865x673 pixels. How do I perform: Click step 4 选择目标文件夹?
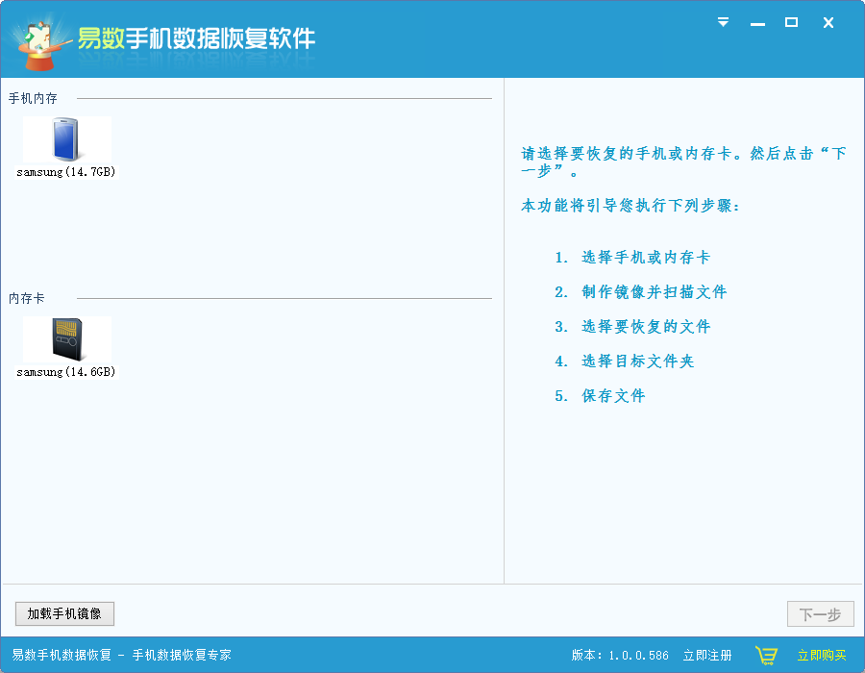pyautogui.click(x=630, y=361)
